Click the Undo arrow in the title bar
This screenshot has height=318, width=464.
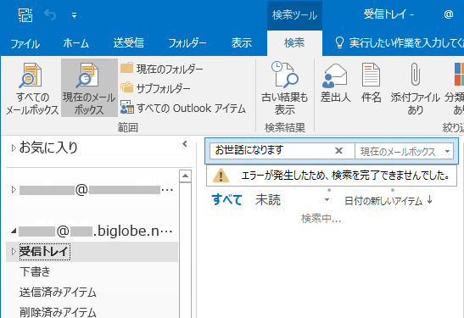tap(50, 14)
